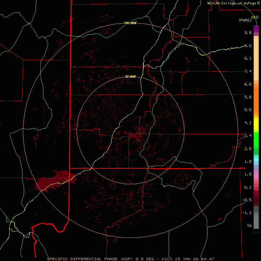Pick the bright green band on the color bar
This screenshot has height=261, width=261.
click(x=256, y=140)
